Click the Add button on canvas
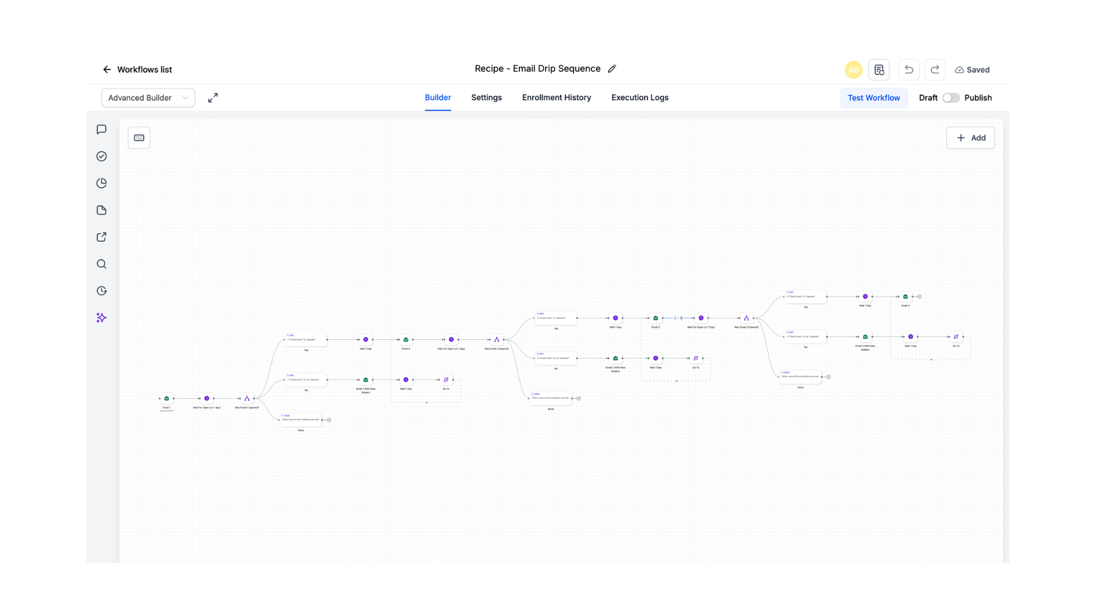Viewport: 1096px width, 616px height. tap(970, 138)
